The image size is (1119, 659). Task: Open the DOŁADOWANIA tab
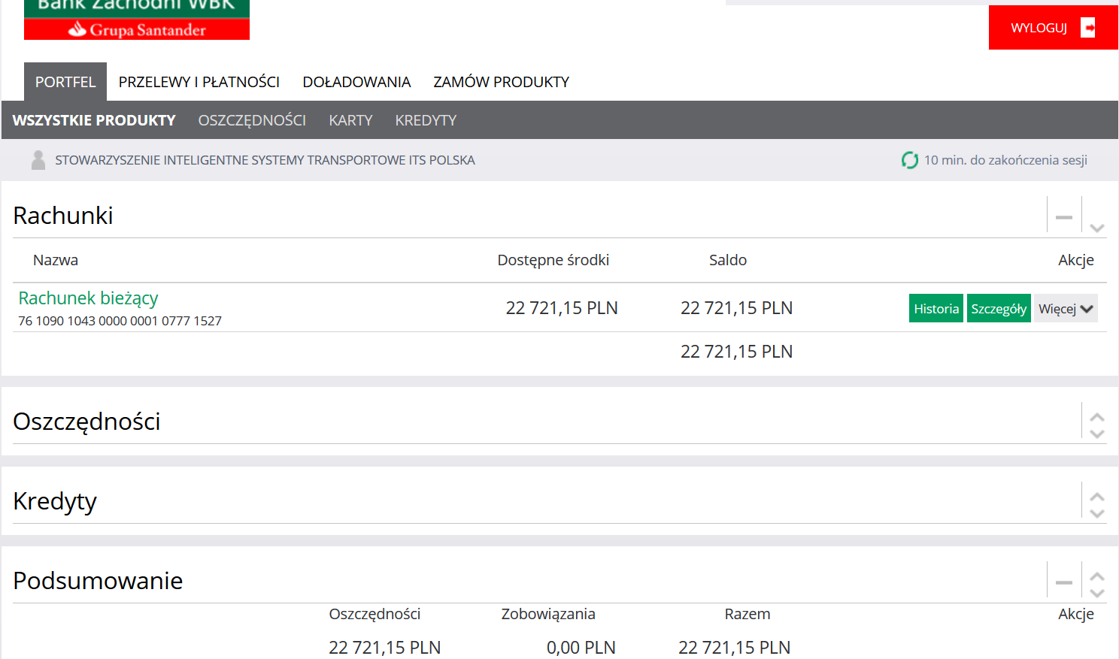click(356, 82)
